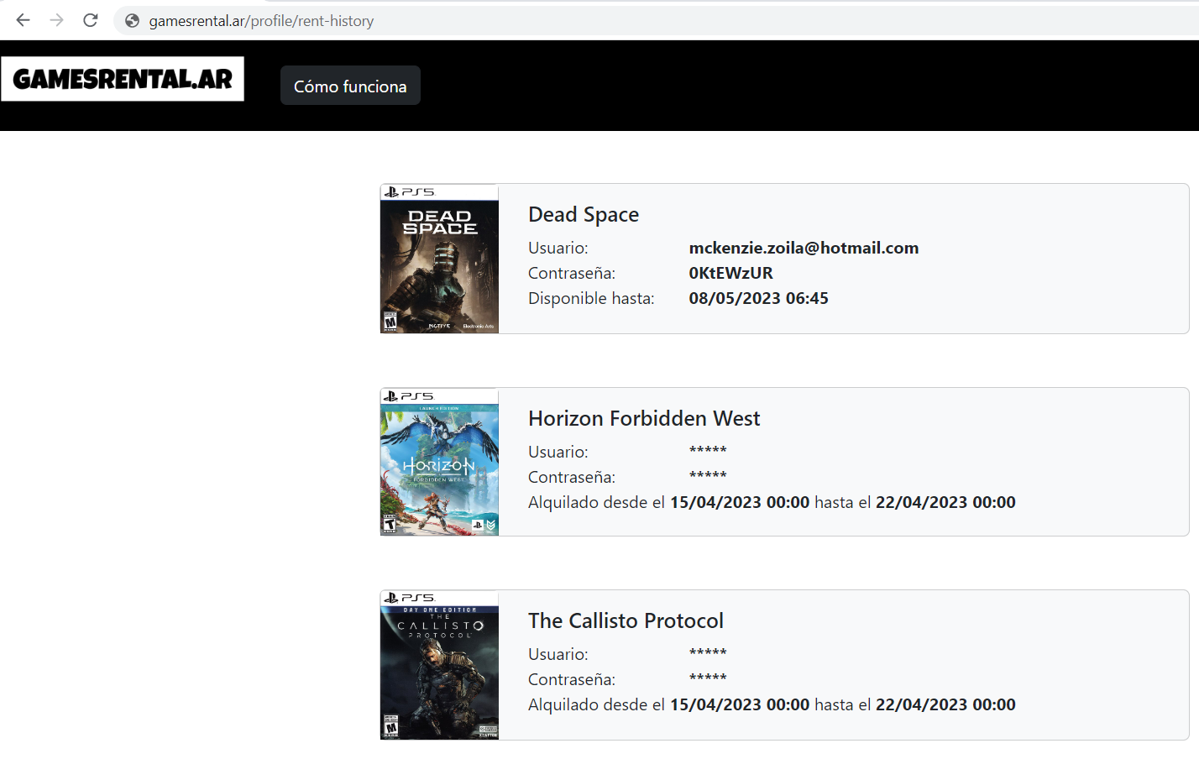Click the PS5 logo on Dead Space cover

click(410, 192)
